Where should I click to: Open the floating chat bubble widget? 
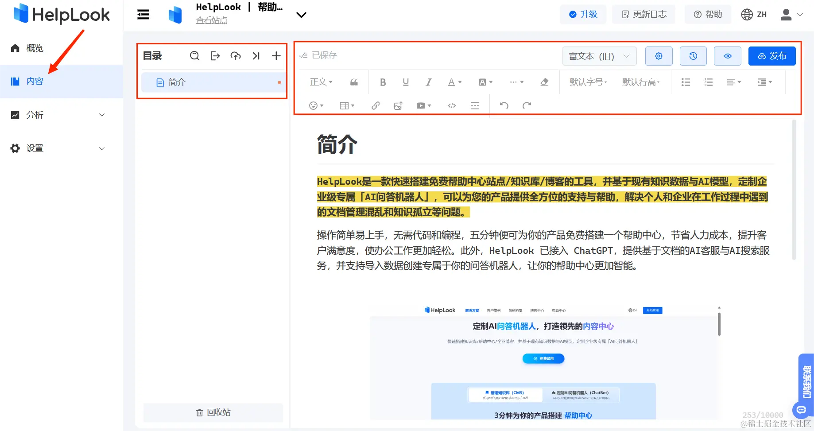click(x=801, y=410)
